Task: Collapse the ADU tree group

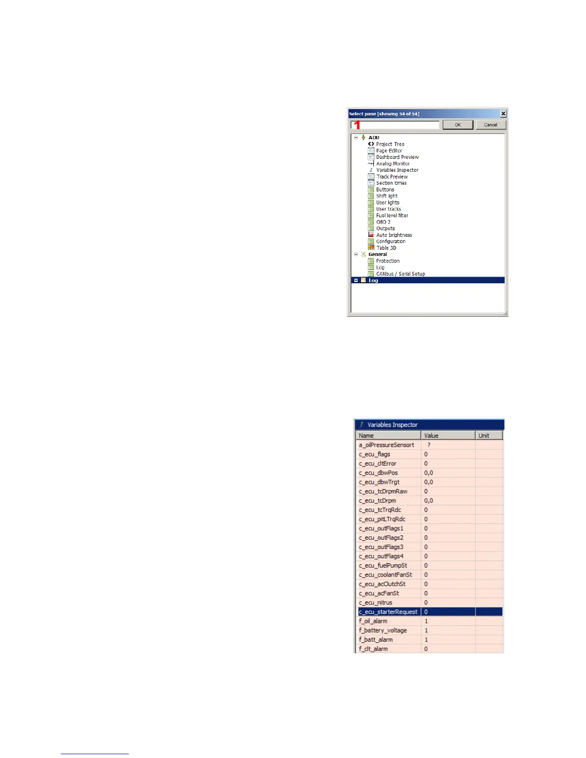Action: 356,137
